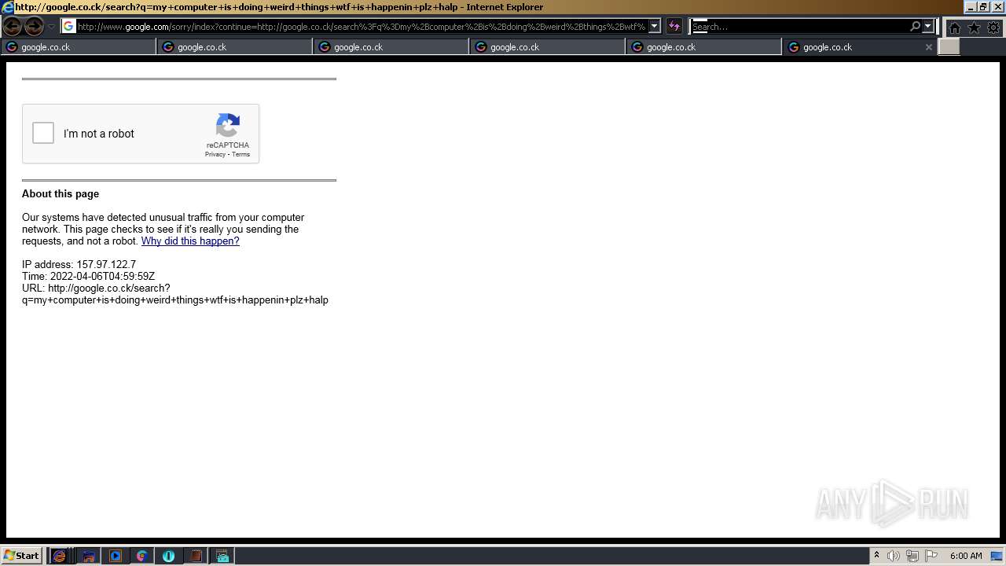This screenshot has height=566, width=1006.
Task: Click the network connection tray icon
Action: (912, 556)
